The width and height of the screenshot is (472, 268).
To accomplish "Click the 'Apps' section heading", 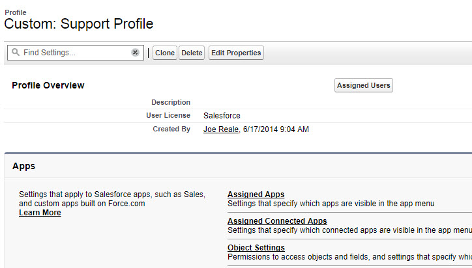I will (23, 166).
